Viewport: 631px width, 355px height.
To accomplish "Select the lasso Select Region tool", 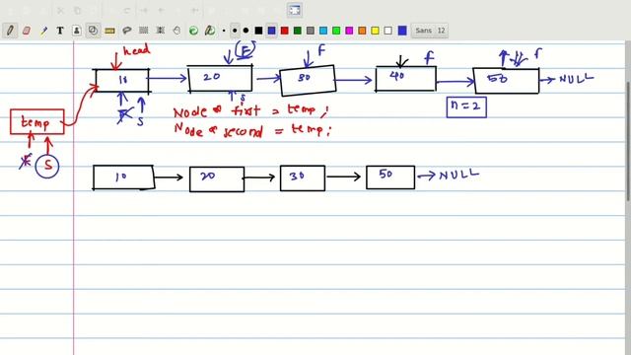I will pyautogui.click(x=127, y=31).
